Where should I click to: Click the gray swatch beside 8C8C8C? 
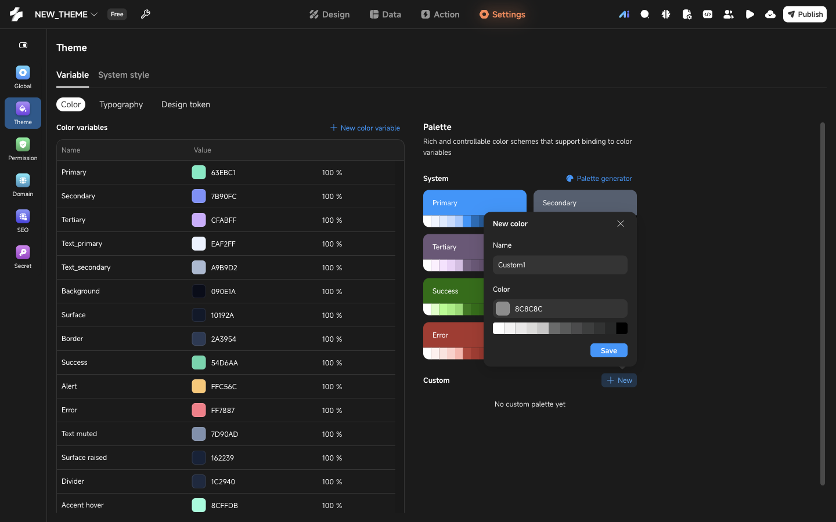503,309
